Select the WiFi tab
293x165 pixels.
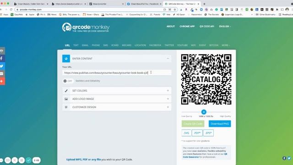(193, 45)
